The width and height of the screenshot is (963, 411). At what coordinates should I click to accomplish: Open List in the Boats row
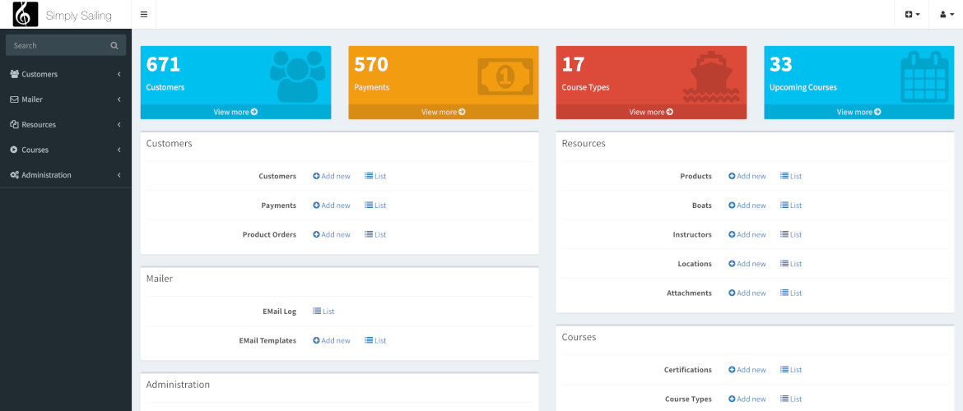[791, 205]
